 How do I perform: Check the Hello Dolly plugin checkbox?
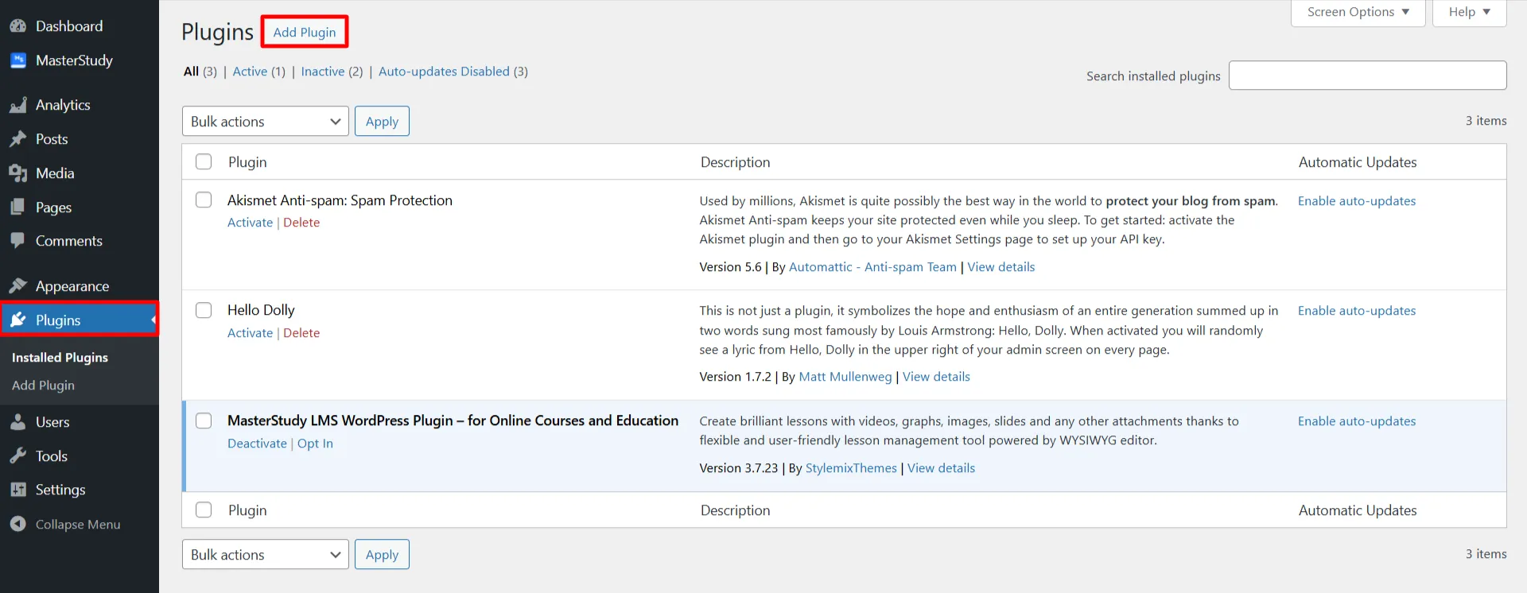click(x=204, y=310)
